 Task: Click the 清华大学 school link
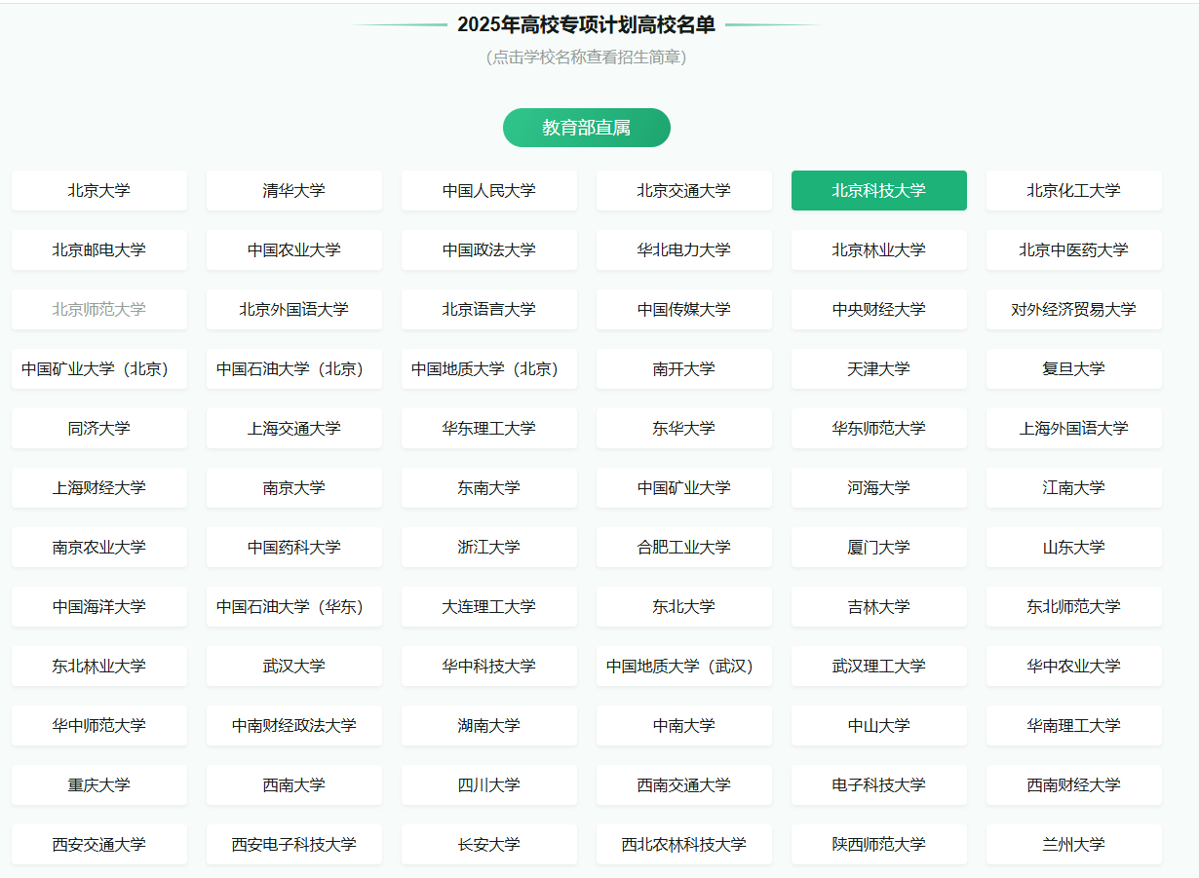[293, 191]
